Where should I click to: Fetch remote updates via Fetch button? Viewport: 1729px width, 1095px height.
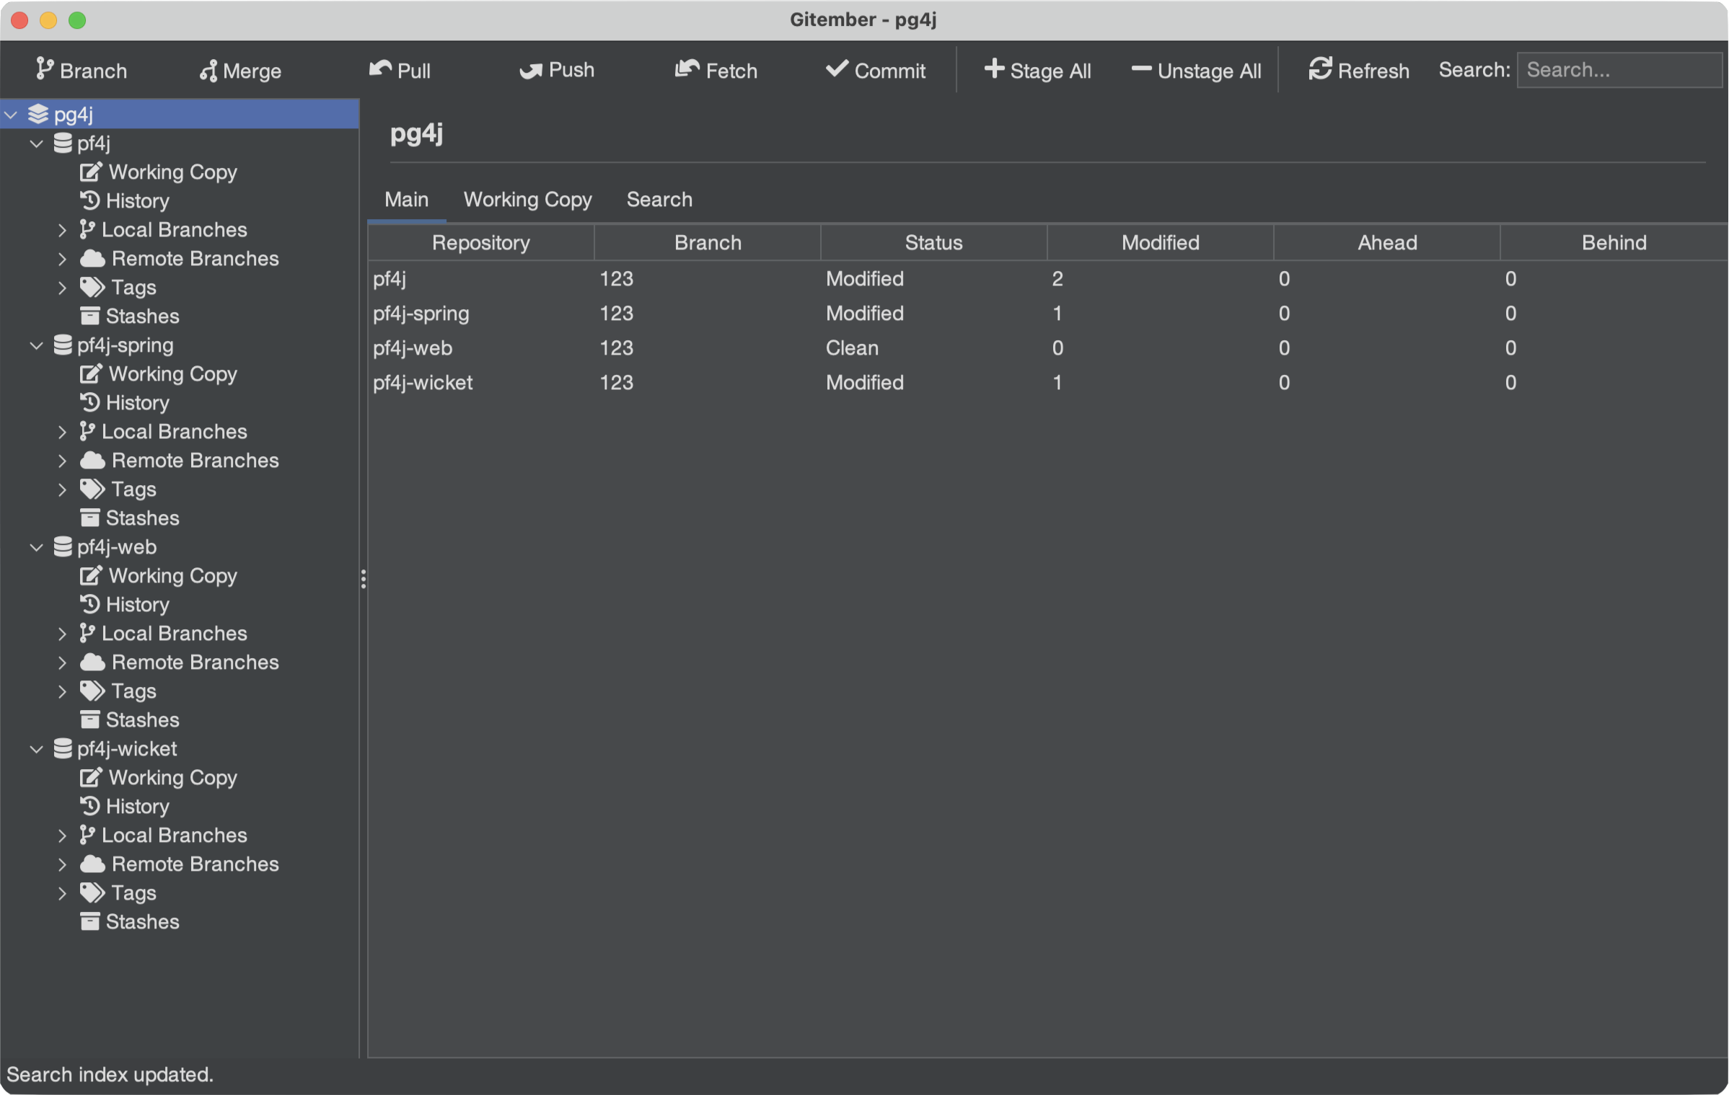[716, 70]
